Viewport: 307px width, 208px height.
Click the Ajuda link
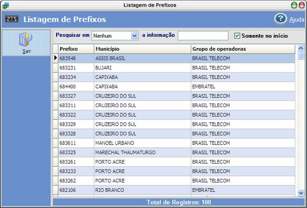(296, 20)
